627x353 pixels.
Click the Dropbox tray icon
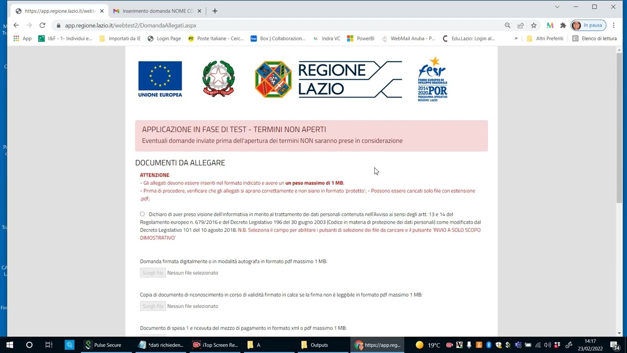pos(558,345)
